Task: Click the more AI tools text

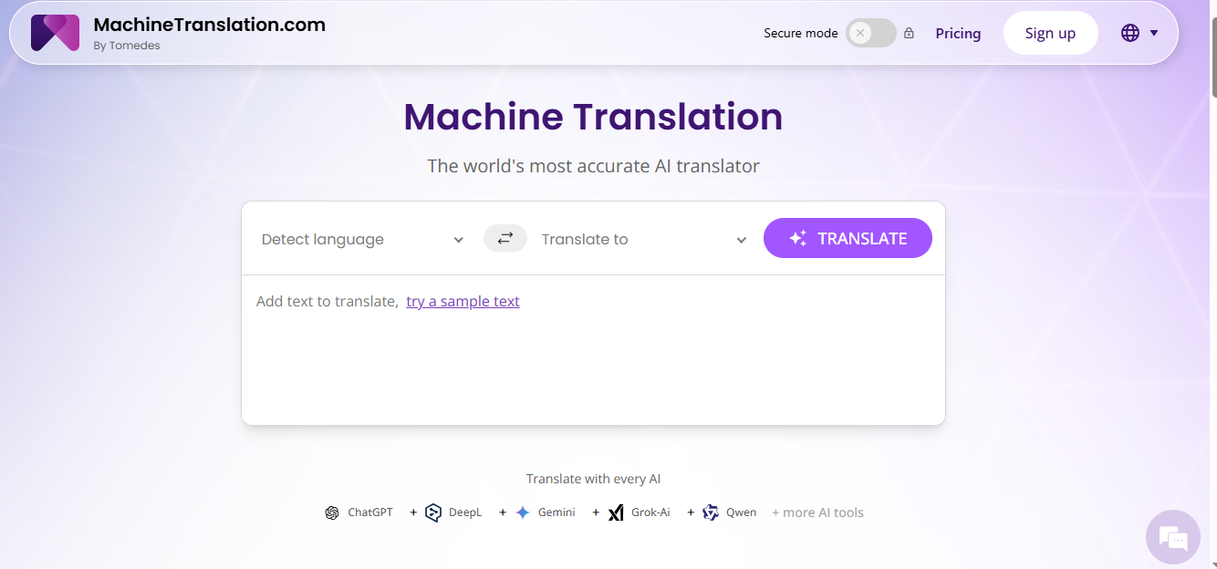Action: coord(817,512)
